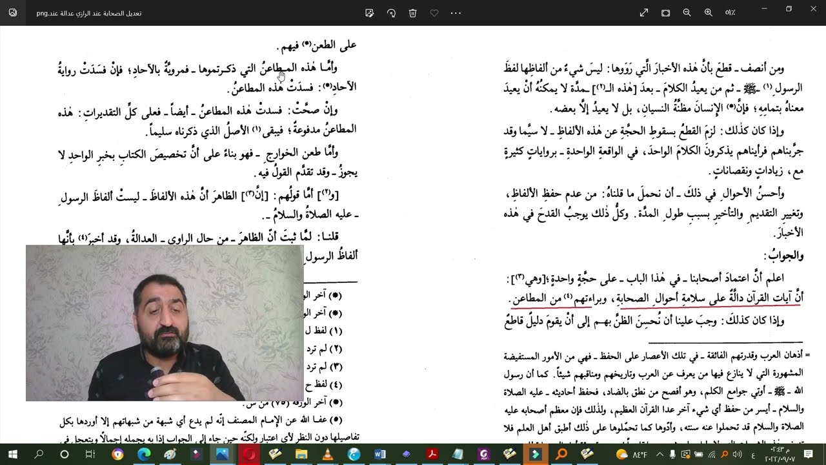Viewport: 826px width, 465px height.
Task: Expand hidden system tray icons chevron
Action: point(660,455)
